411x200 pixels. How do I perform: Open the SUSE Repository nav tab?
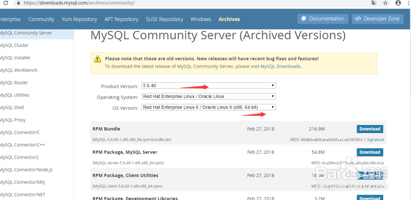tap(164, 19)
